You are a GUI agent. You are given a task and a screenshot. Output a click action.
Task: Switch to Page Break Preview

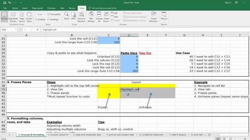pyautogui.click(x=13, y=17)
